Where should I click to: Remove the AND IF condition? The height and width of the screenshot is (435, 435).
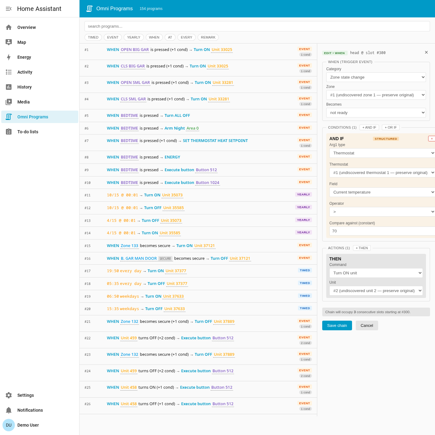(432, 139)
